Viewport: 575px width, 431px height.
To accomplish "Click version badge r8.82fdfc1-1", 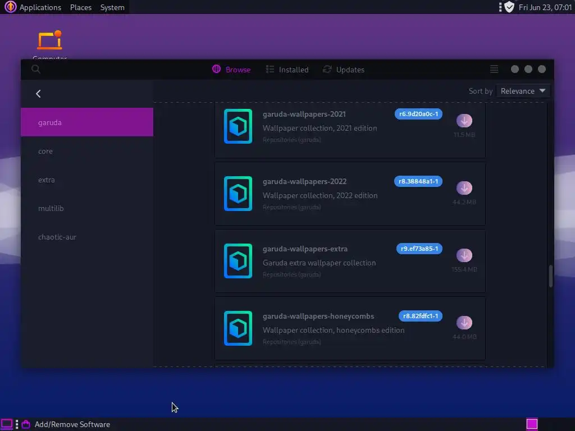I will coord(420,317).
